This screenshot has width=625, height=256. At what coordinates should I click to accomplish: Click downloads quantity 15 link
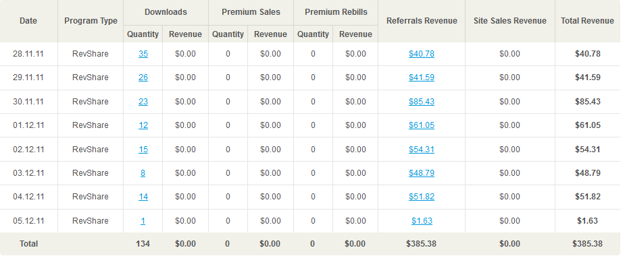(143, 150)
